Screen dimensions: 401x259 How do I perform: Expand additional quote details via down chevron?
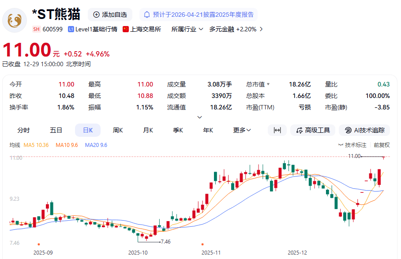point(199,116)
